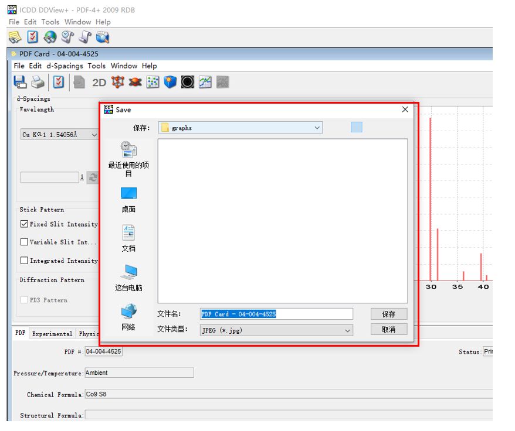Click the globe icon in main toolbar
The image size is (515, 431).
(x=50, y=37)
